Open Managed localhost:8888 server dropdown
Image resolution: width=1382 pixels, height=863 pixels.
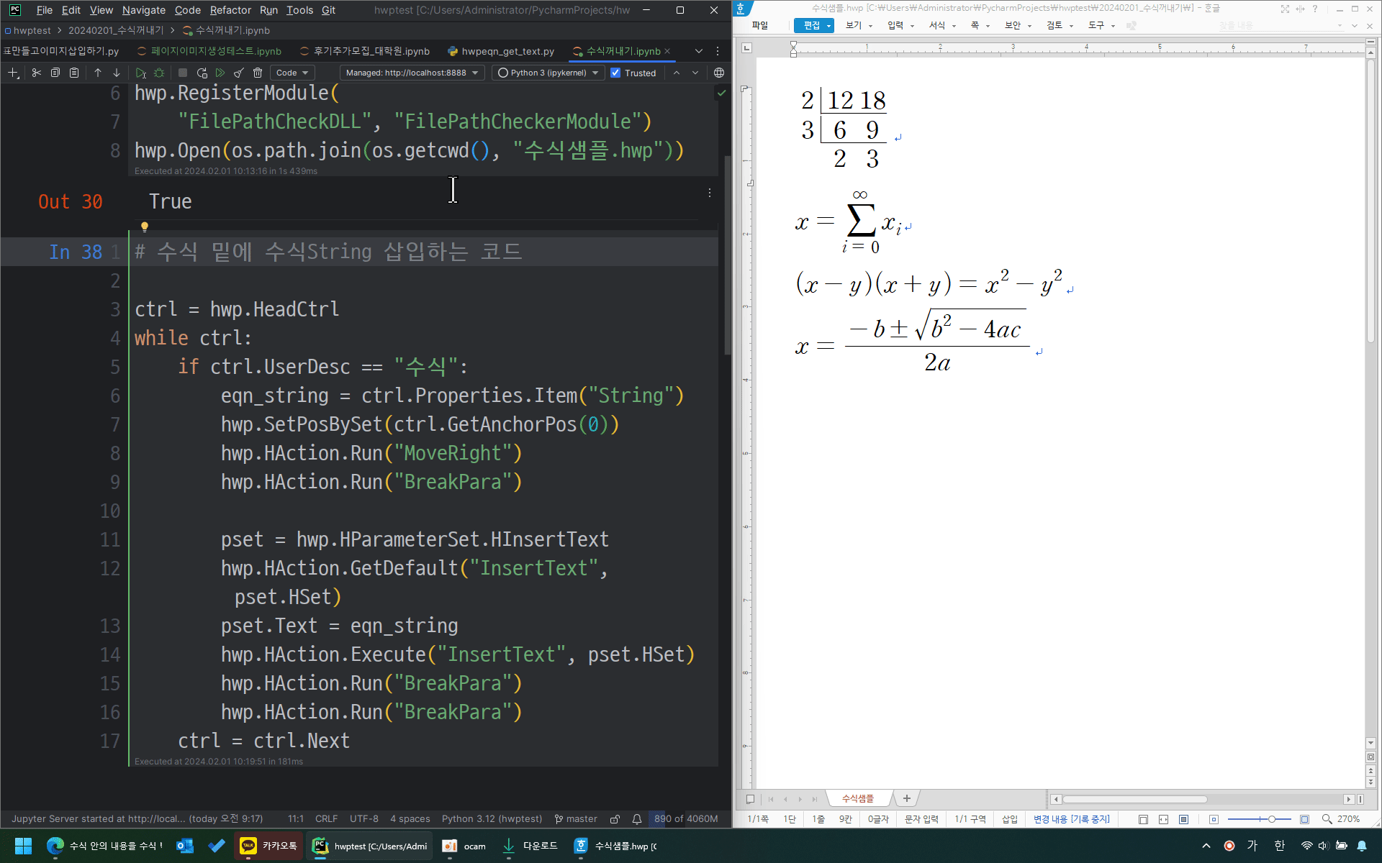[x=412, y=73]
